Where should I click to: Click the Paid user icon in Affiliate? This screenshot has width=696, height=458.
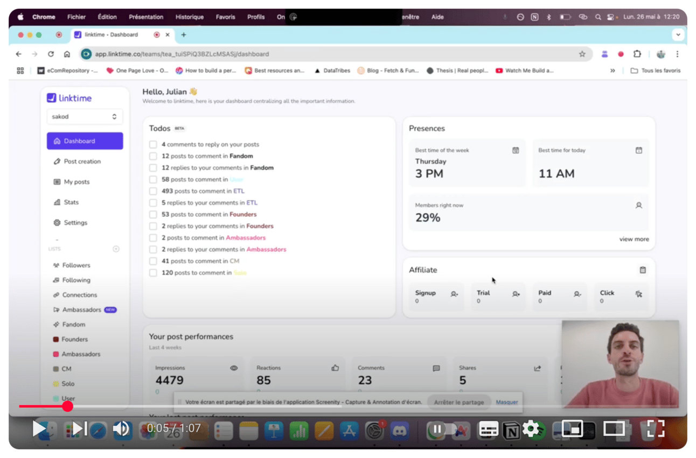(577, 294)
